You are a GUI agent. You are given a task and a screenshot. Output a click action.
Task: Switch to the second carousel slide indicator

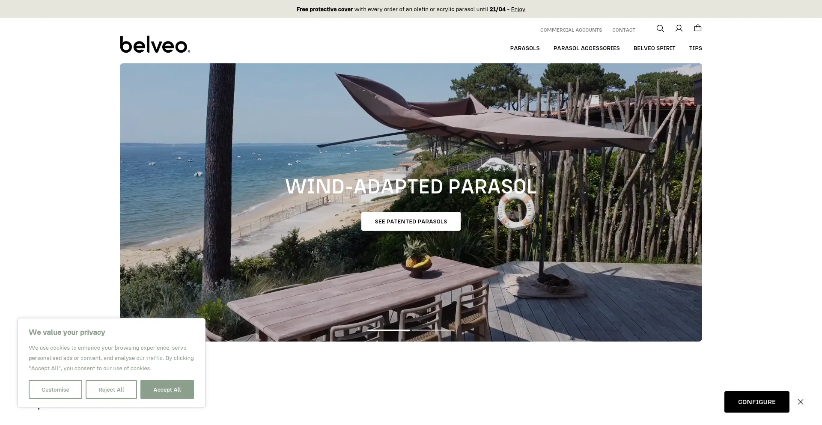[x=433, y=330]
